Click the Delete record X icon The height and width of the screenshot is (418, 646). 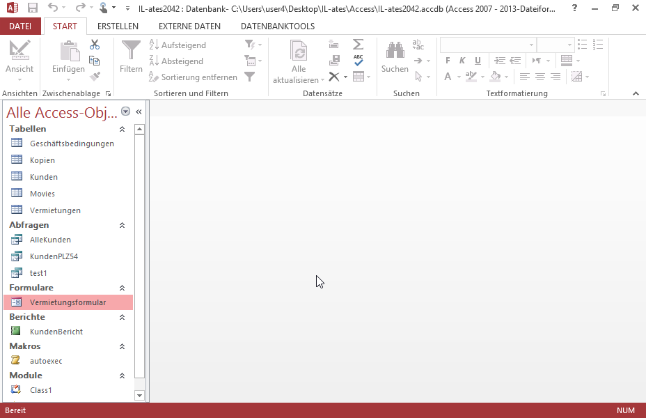tap(334, 77)
